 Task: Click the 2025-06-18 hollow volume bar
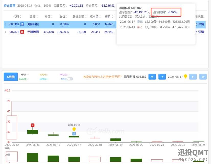(95, 159)
